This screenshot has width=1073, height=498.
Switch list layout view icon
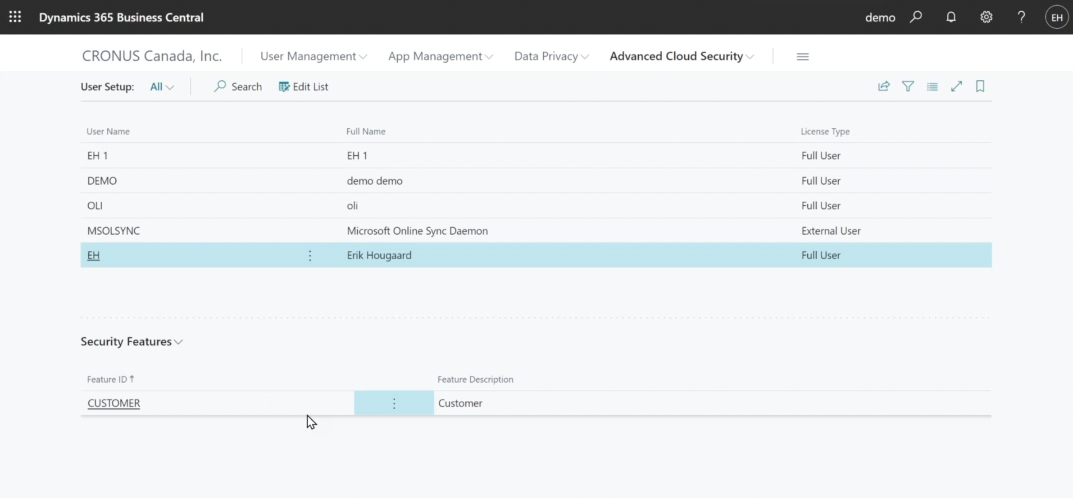click(x=932, y=86)
